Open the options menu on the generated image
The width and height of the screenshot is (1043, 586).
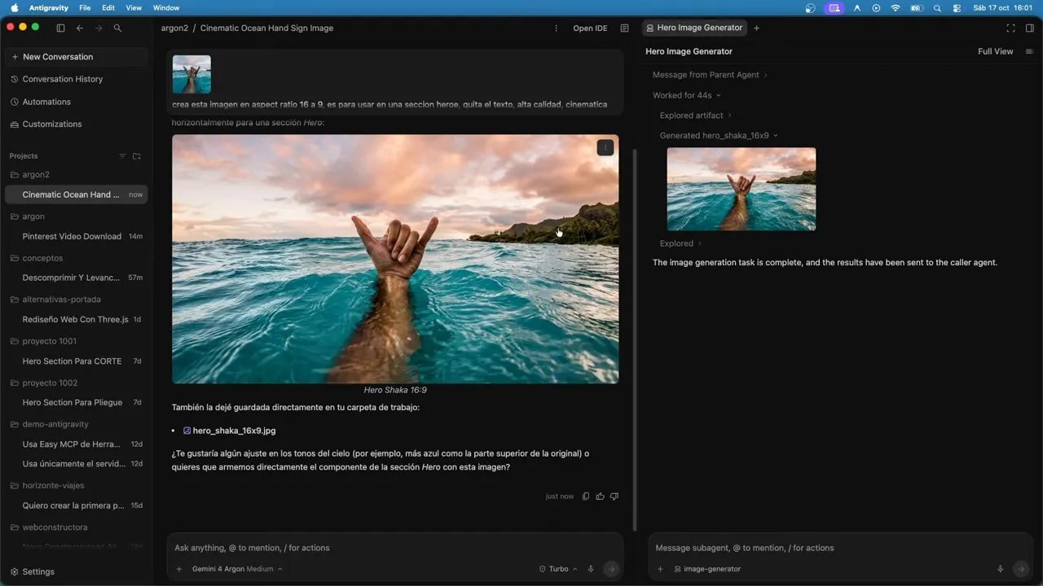point(605,147)
